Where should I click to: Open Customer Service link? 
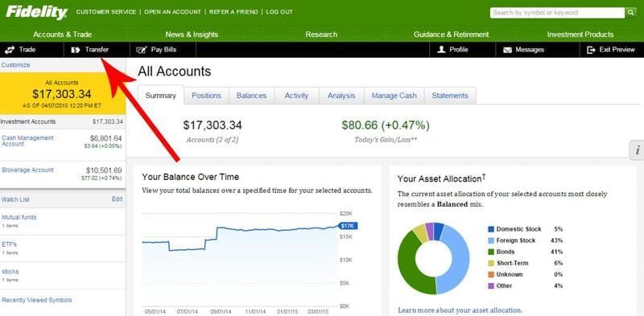point(106,12)
